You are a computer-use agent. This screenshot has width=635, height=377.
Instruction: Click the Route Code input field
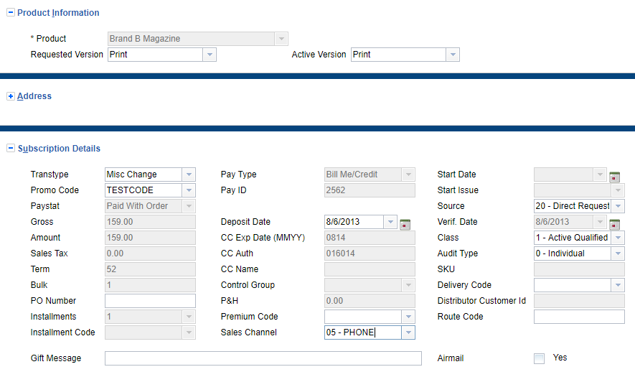coord(578,317)
